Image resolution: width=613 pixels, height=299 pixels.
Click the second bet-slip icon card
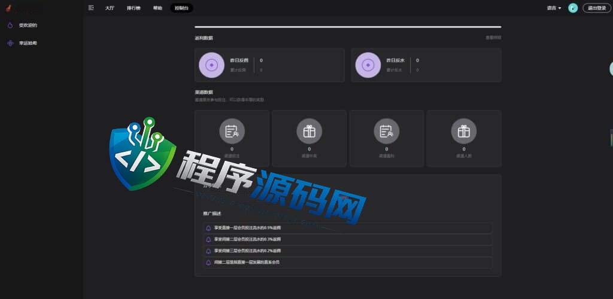tap(387, 139)
